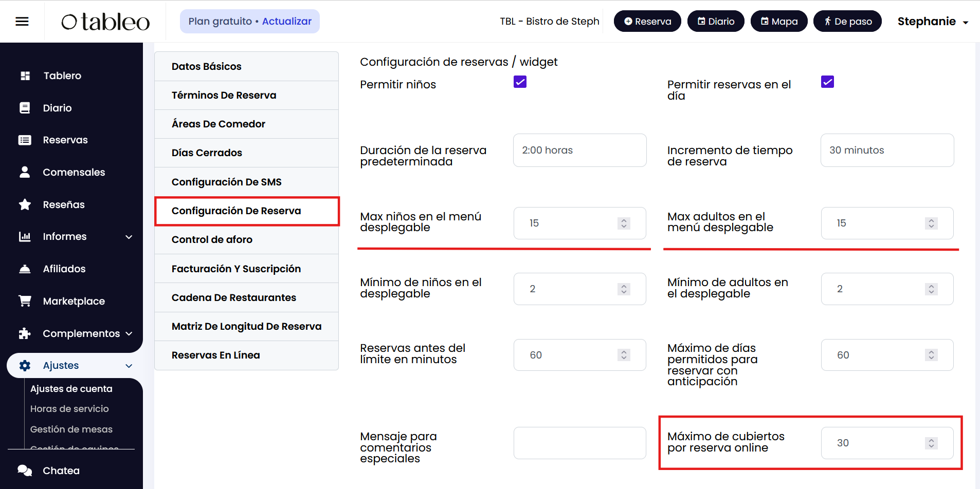
Task: Open the Diario book icon in sidebar
Action: 25,108
